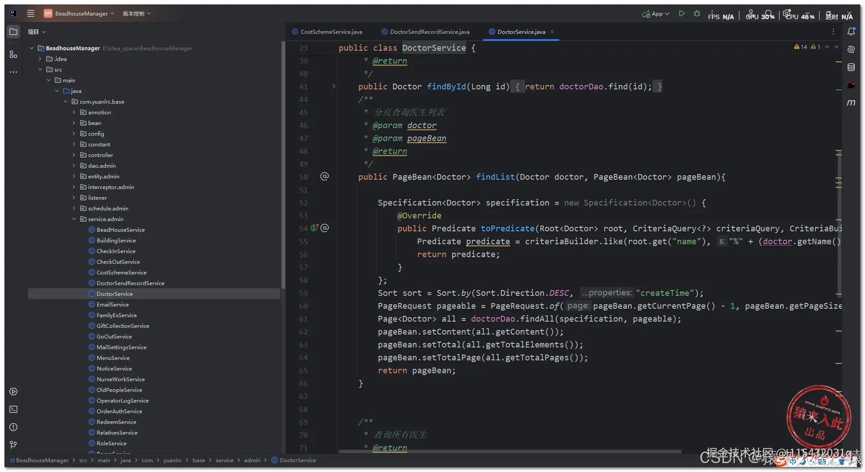
Task: Click the service breadcrumb in the navigation bar
Action: pyautogui.click(x=225, y=460)
